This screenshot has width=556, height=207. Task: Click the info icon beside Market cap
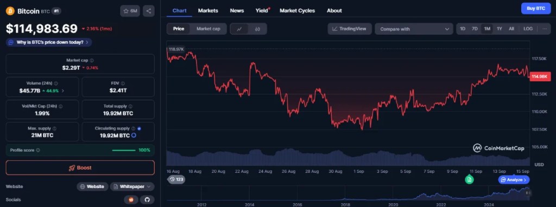[92, 61]
